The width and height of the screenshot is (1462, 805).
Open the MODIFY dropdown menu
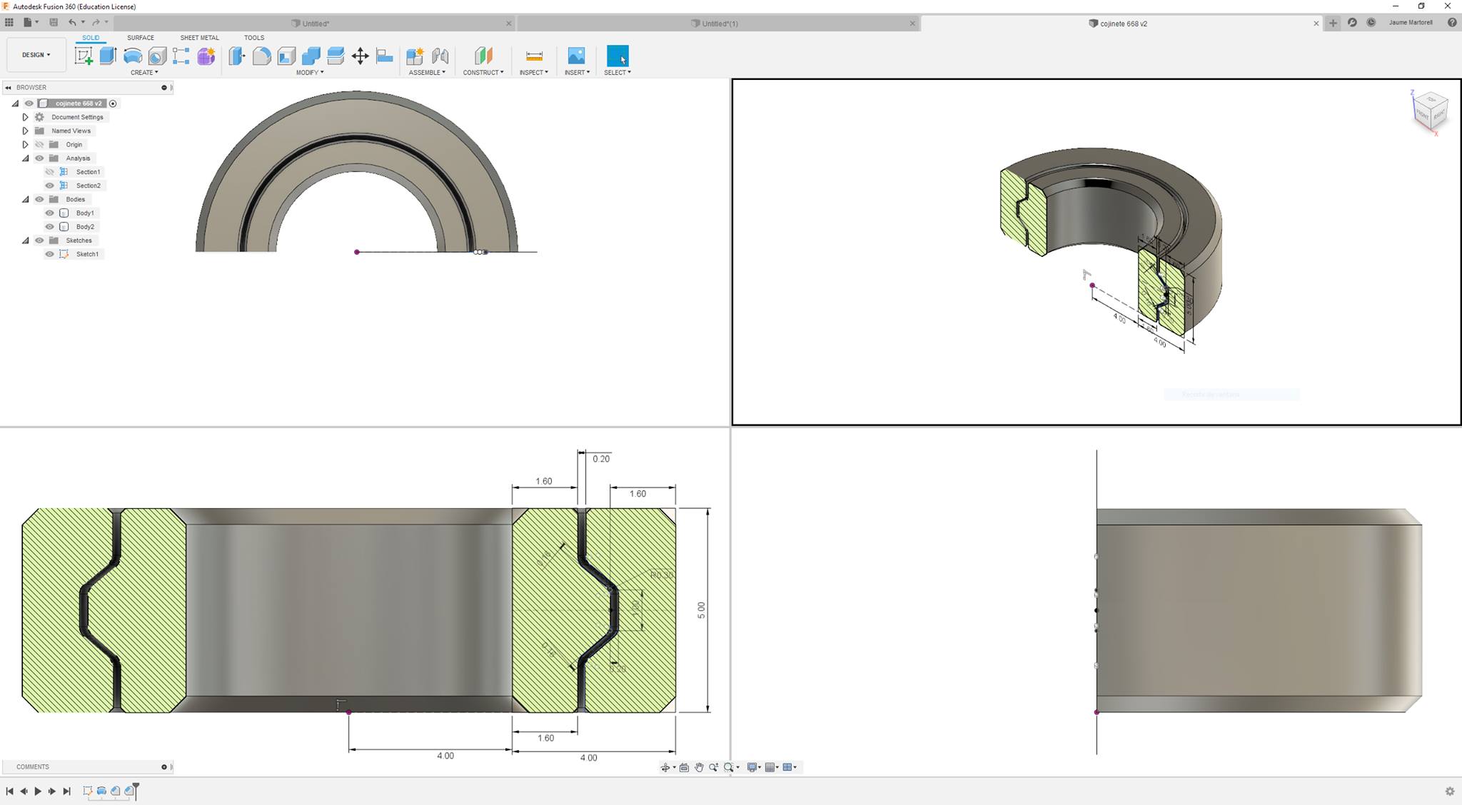[310, 73]
